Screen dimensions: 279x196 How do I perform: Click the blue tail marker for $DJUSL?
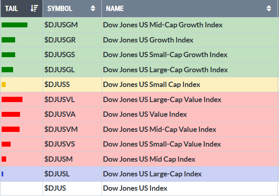2,174
